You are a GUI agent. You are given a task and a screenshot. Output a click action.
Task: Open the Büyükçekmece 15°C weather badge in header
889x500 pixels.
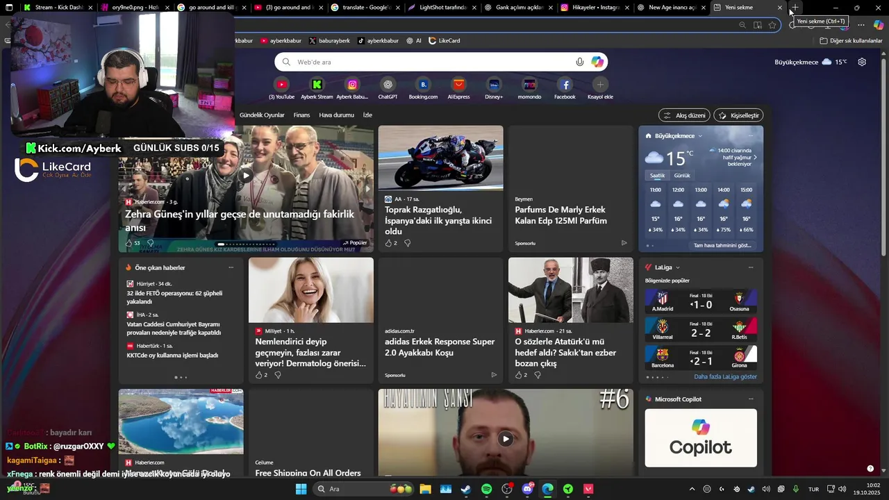[x=811, y=62]
